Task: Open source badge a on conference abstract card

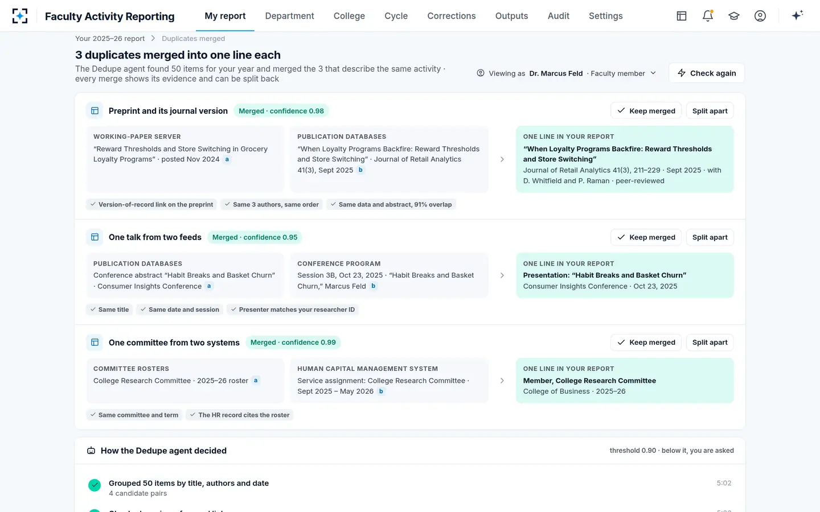Action: [x=209, y=286]
